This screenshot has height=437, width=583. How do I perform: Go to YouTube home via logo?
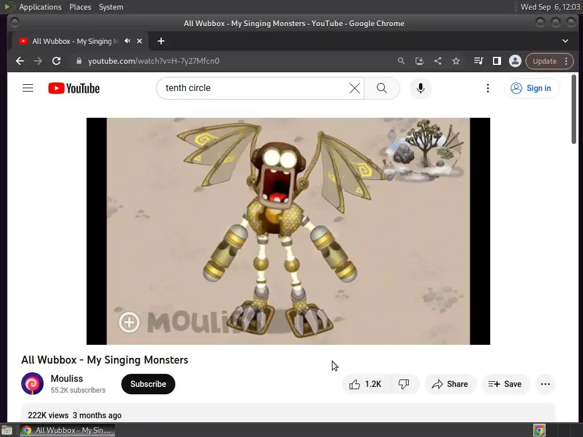pyautogui.click(x=74, y=88)
